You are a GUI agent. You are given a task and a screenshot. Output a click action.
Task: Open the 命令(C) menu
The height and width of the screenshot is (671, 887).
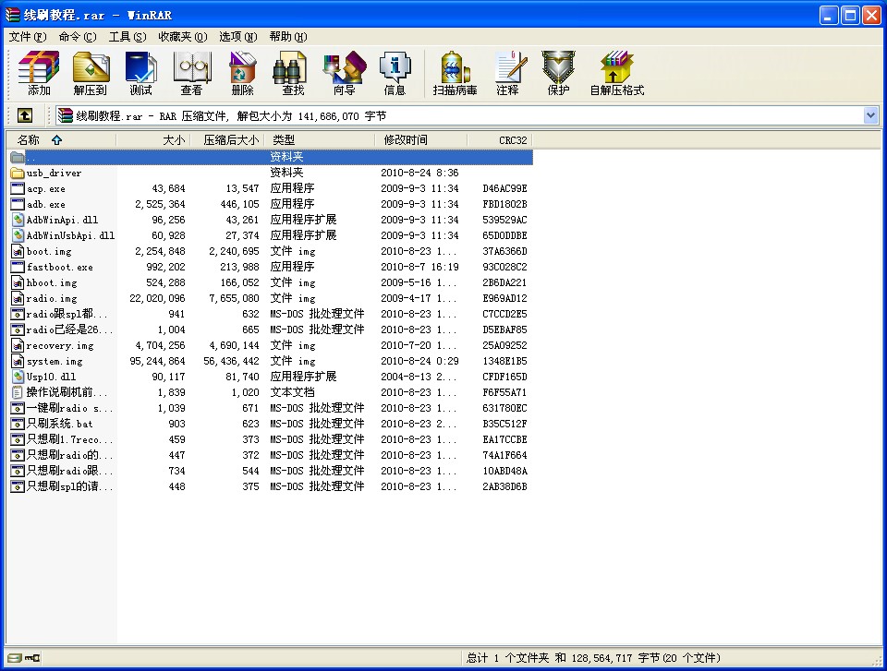(x=78, y=37)
